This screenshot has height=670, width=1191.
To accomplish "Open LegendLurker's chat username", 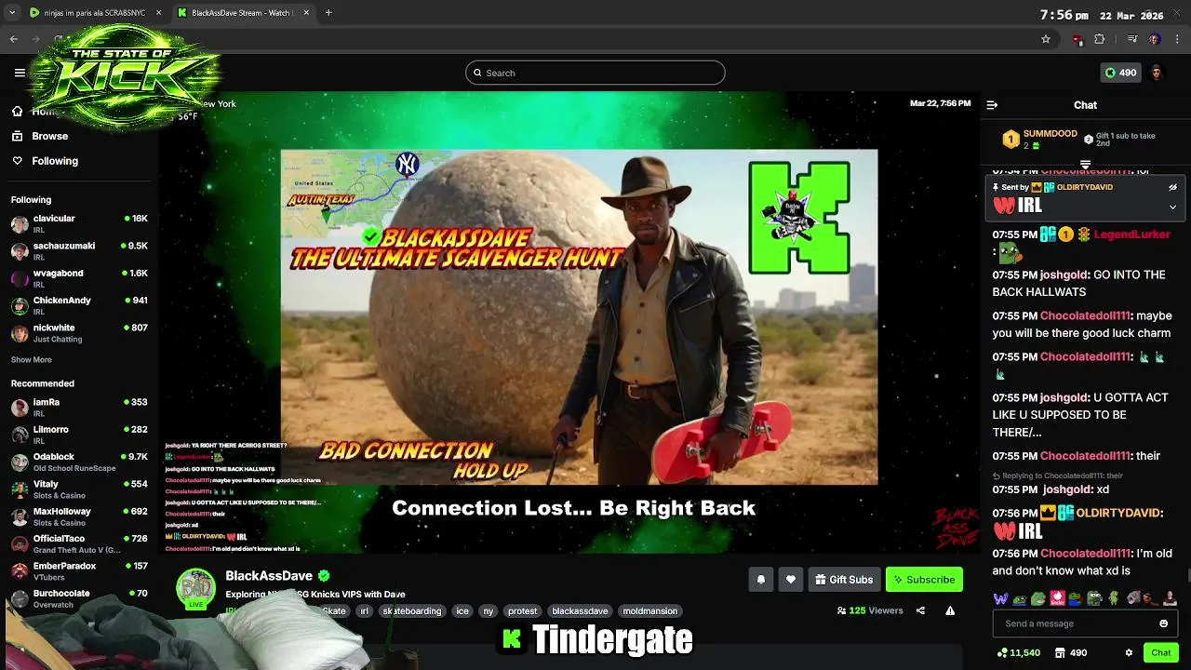I will coord(1131,234).
